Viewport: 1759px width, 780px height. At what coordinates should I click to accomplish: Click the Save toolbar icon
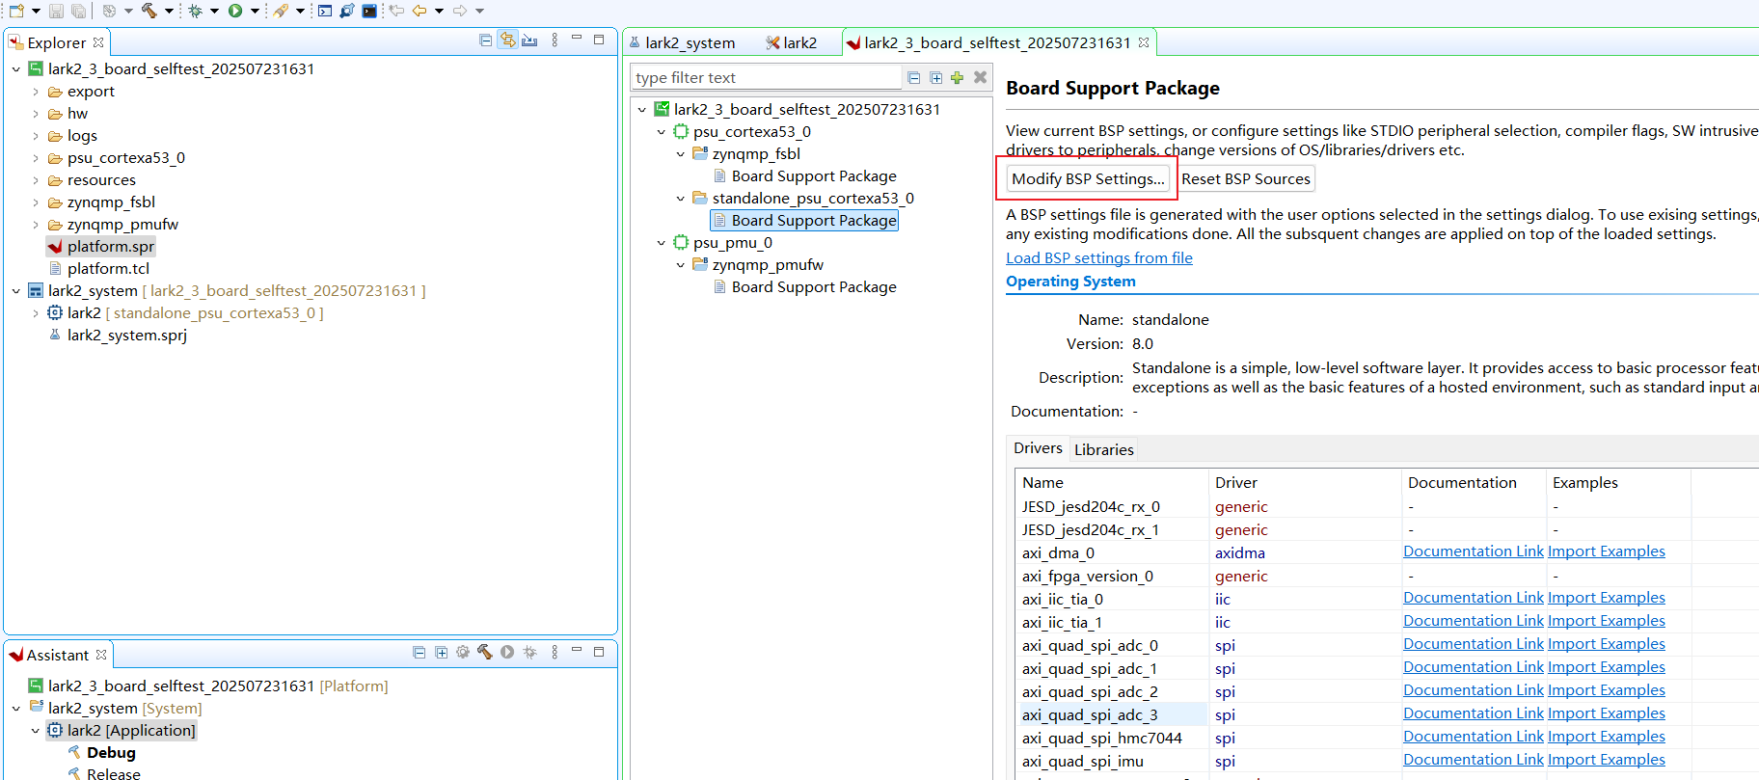pos(56,11)
